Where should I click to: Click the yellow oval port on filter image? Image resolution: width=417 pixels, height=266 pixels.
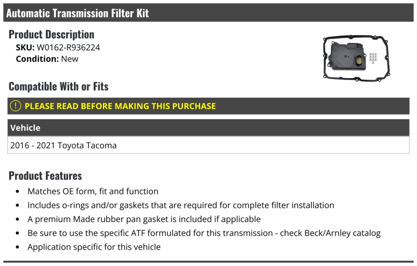pyautogui.click(x=360, y=61)
